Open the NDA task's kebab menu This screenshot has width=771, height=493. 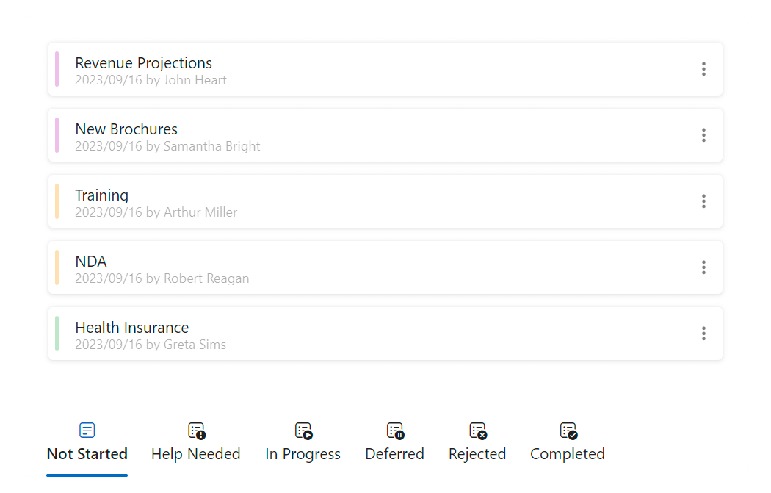[x=703, y=267]
